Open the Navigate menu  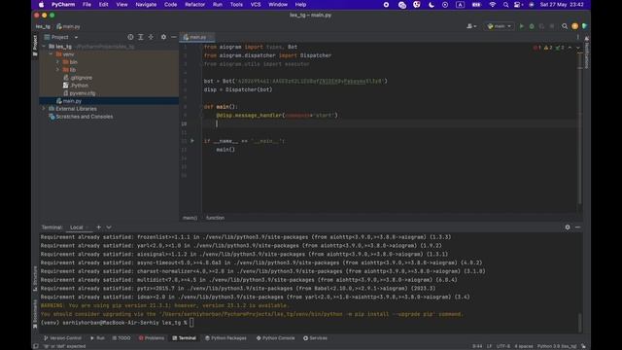146,5
